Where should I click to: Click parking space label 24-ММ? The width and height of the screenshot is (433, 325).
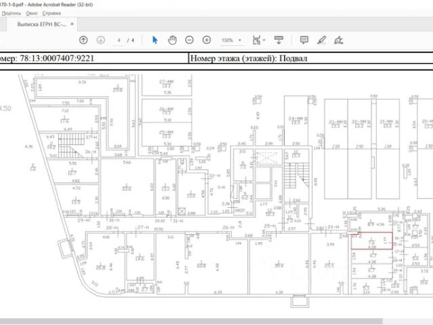[x=296, y=118]
